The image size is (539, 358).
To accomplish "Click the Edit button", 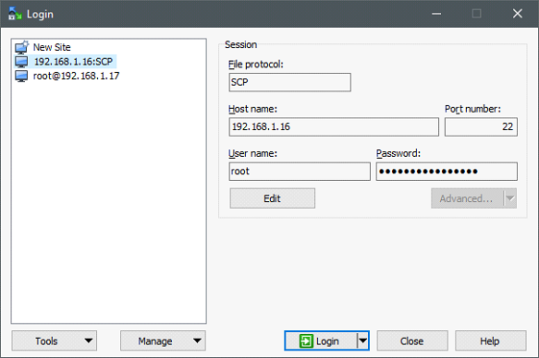I will [x=272, y=198].
